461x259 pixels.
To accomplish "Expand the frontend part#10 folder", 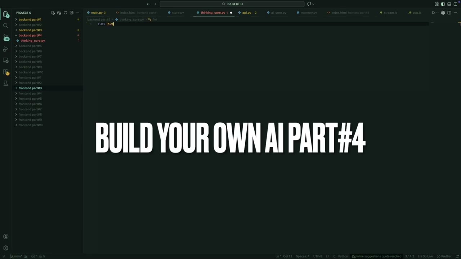I will (x=31, y=125).
